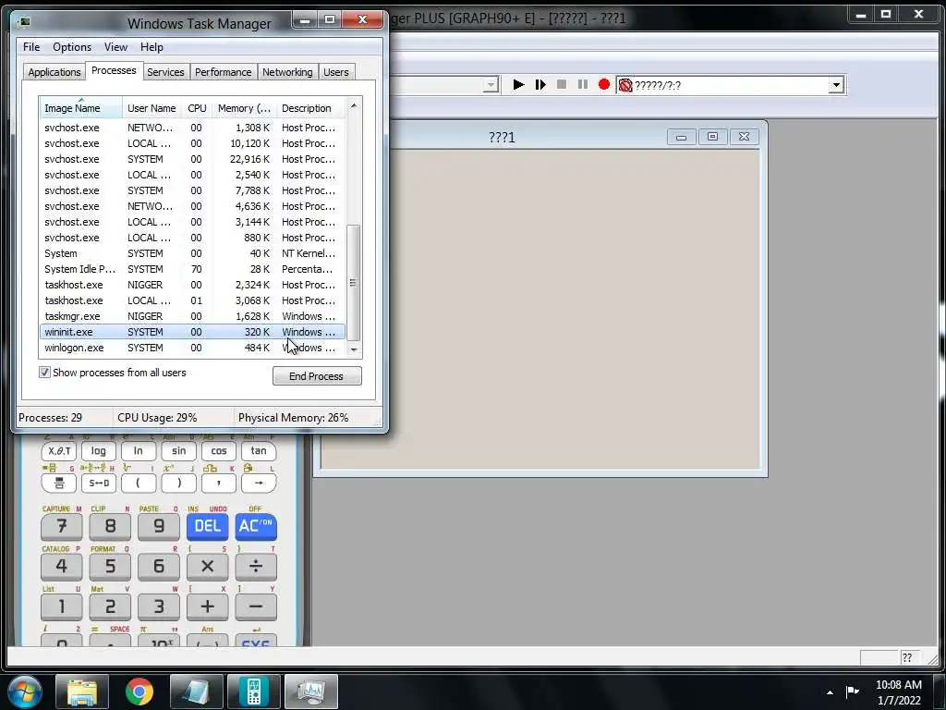Tap the plus (+) key
Viewport: 946px width, 710px height.
[207, 606]
